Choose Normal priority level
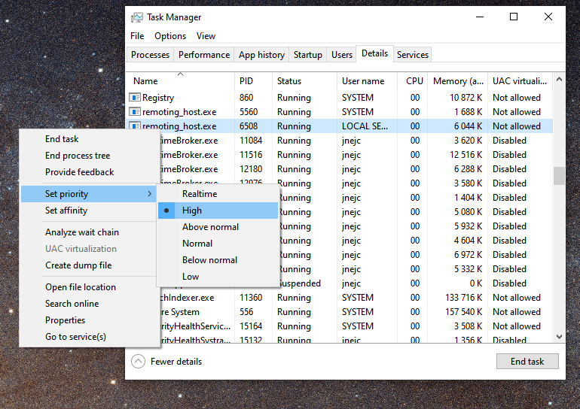Screen dimensions: 580x409 (x=197, y=244)
